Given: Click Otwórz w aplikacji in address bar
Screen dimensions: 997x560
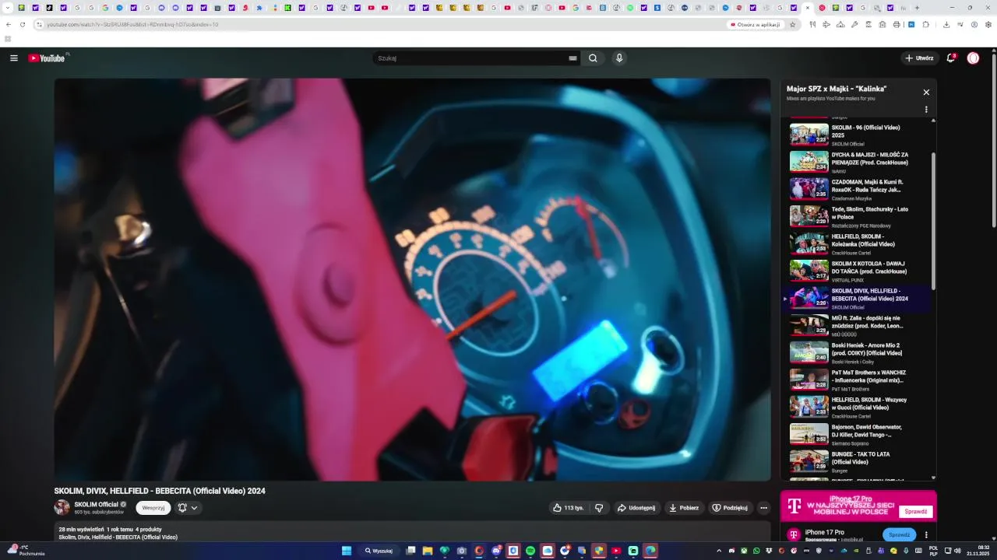Looking at the screenshot, I should (x=756, y=25).
